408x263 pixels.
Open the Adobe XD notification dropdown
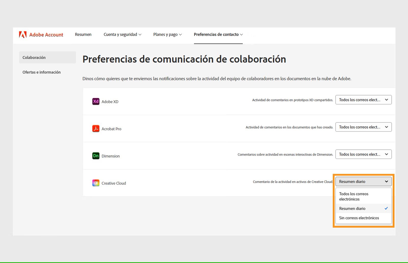(363, 100)
